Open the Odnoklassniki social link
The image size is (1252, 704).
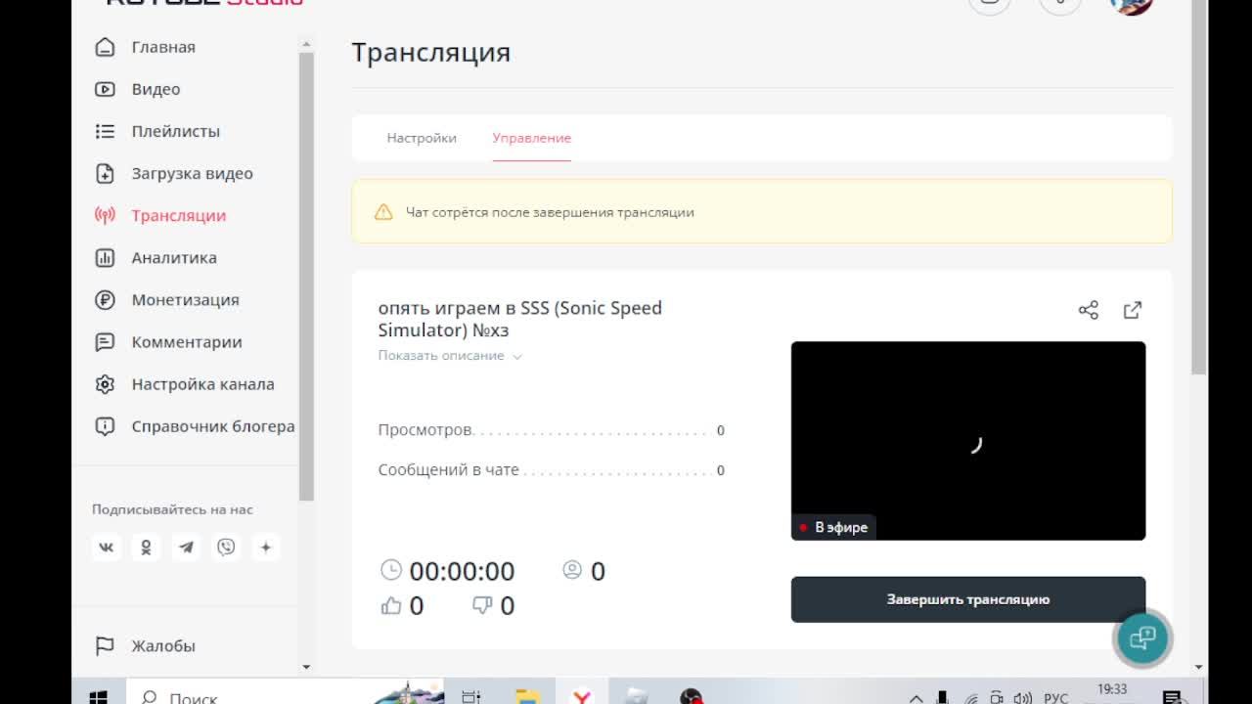146,548
